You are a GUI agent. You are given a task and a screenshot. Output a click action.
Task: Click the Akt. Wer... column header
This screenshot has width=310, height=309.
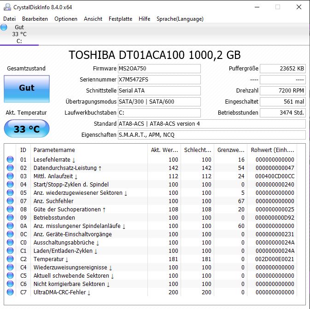164,150
